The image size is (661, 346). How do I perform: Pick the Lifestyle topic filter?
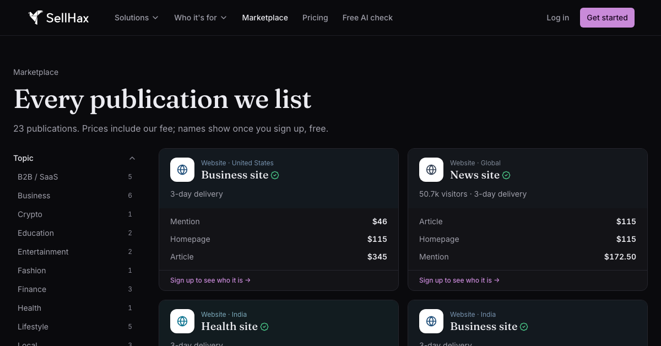(75, 327)
